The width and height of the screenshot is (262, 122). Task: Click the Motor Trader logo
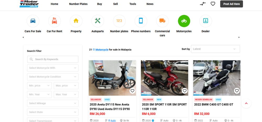(x=29, y=4)
